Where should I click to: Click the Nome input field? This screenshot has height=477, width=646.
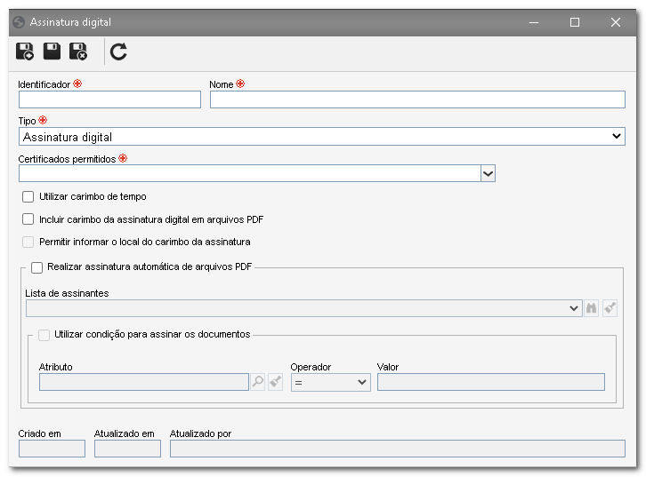pyautogui.click(x=417, y=99)
